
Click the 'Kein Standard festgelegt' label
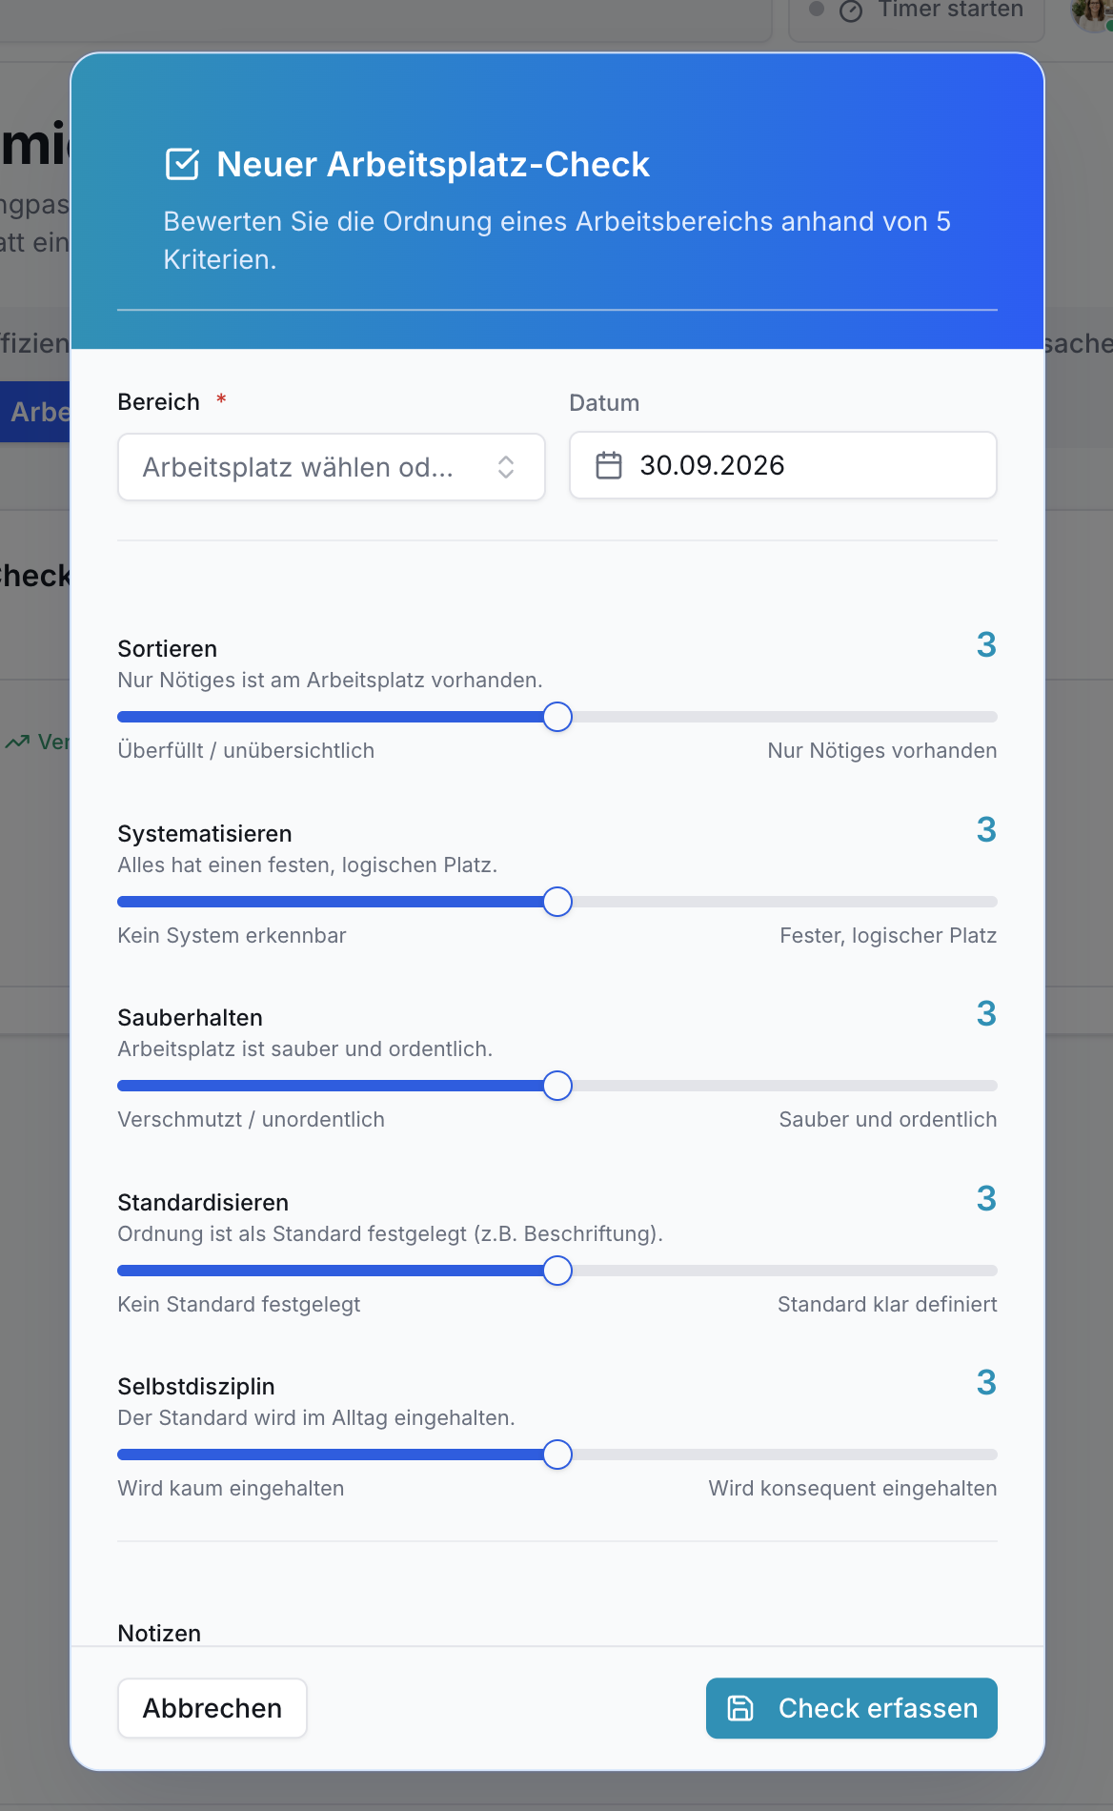[x=239, y=1305]
